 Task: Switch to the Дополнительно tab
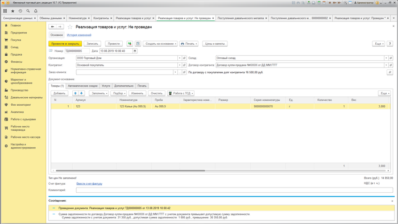(124, 86)
